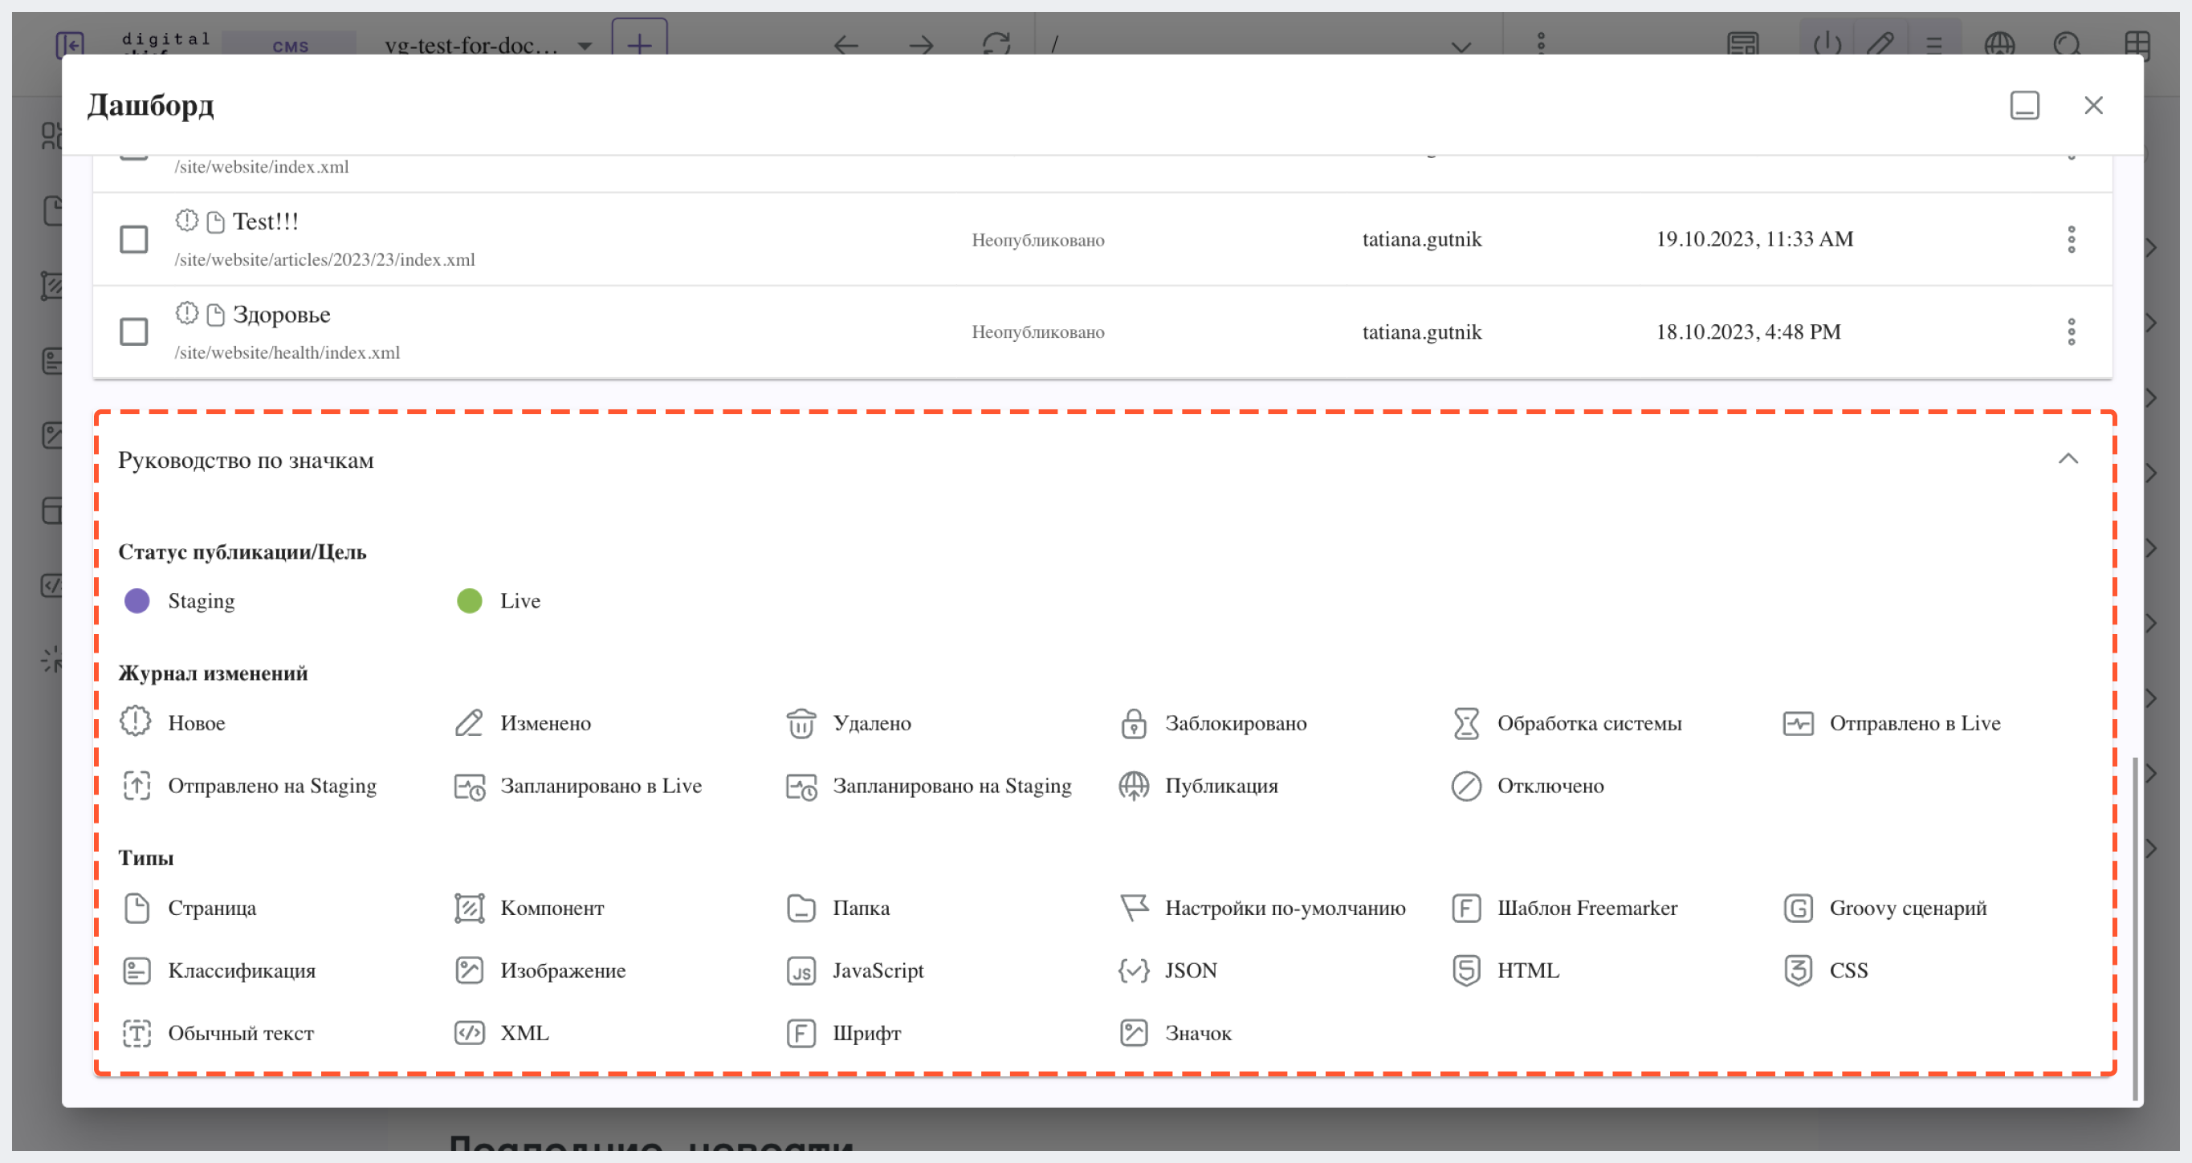Open the Test!!! page entry
The height and width of the screenshot is (1163, 2192).
click(x=266, y=222)
